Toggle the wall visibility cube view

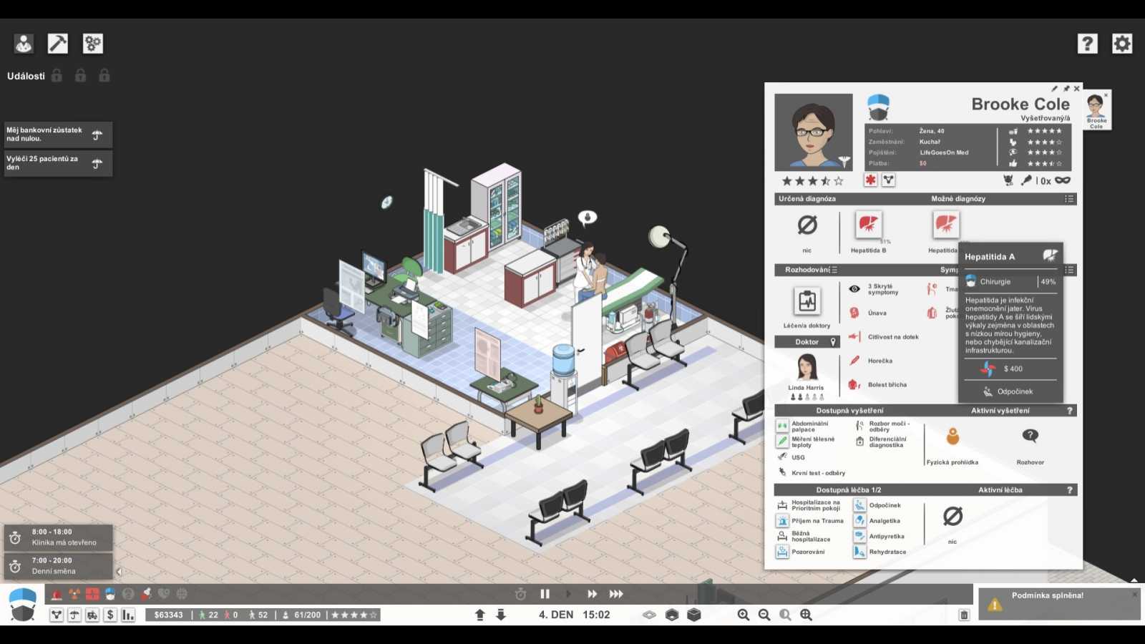(x=693, y=615)
